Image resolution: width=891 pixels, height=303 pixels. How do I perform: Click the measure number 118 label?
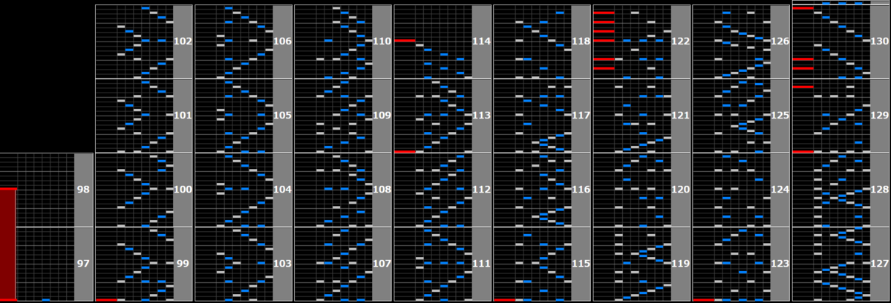click(x=581, y=41)
